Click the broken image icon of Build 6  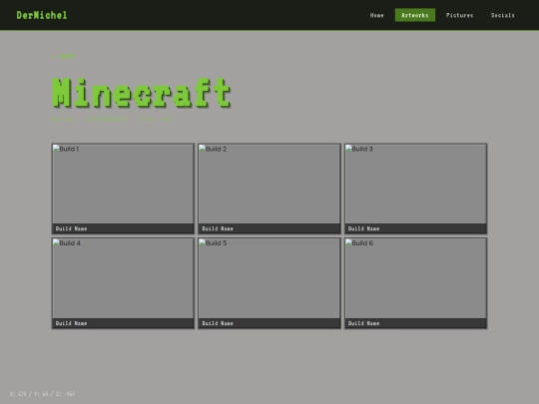point(348,242)
